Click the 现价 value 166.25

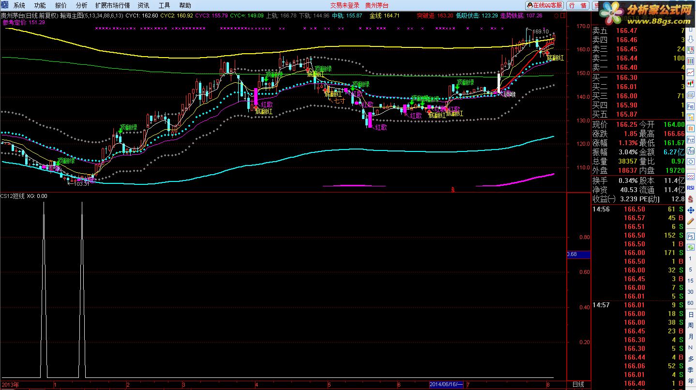coord(627,124)
